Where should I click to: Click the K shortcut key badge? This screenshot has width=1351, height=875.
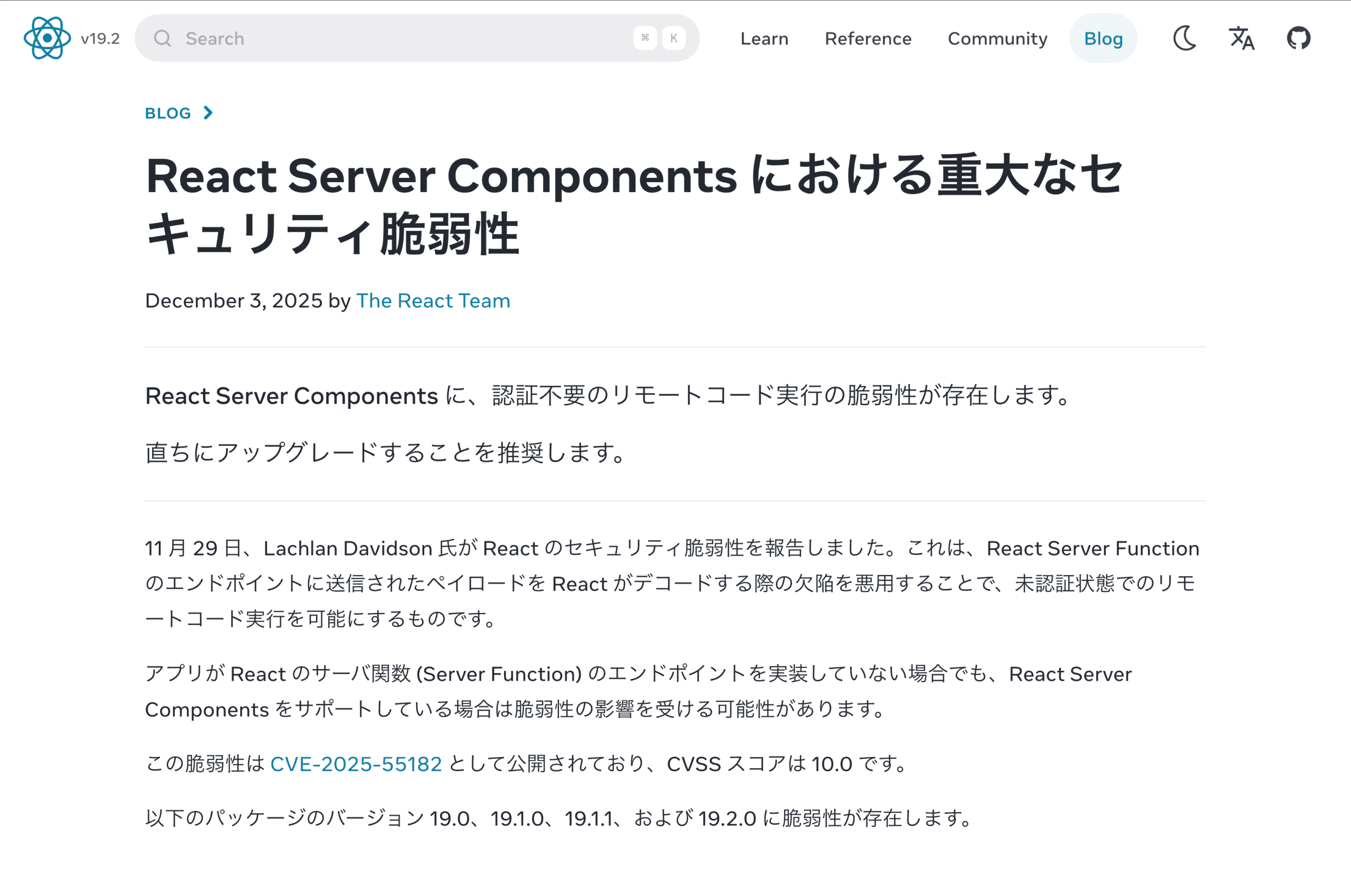[673, 38]
